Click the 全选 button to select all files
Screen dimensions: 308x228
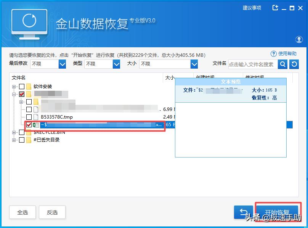click(x=22, y=212)
